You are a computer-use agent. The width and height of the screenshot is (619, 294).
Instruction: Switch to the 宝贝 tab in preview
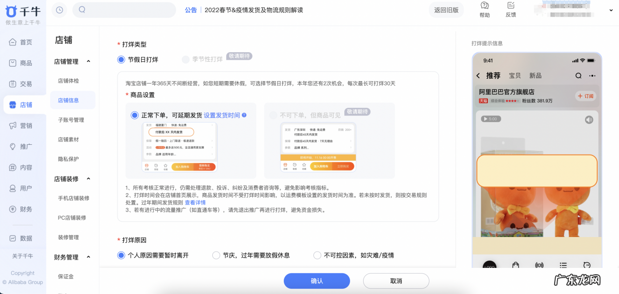[x=516, y=75]
